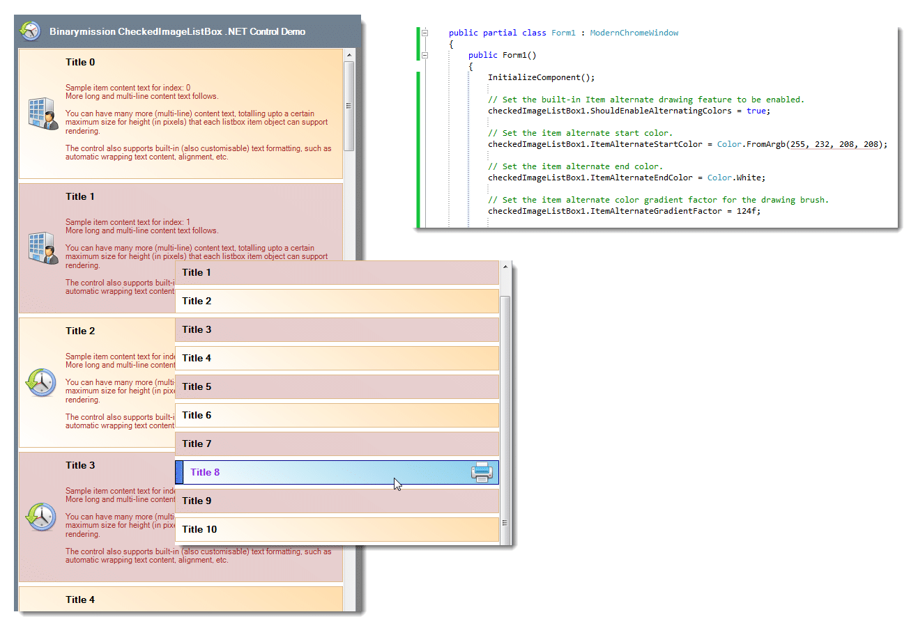Image resolution: width=918 pixels, height=619 pixels.
Task: Click the Title 4 item at the bottom of the main list
Action: (x=181, y=600)
